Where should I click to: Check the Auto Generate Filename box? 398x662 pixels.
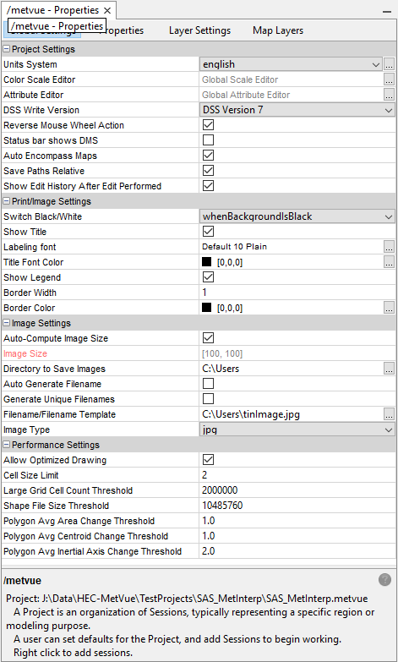[208, 384]
